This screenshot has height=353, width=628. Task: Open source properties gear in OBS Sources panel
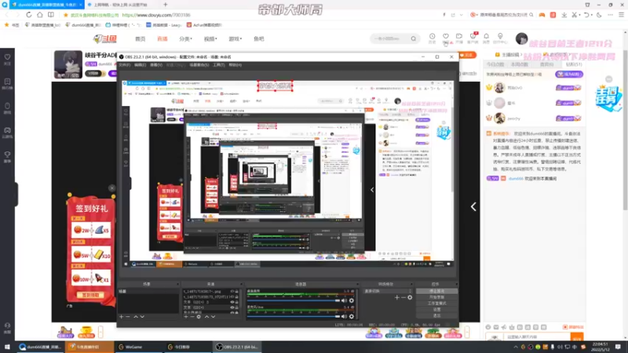point(199,317)
